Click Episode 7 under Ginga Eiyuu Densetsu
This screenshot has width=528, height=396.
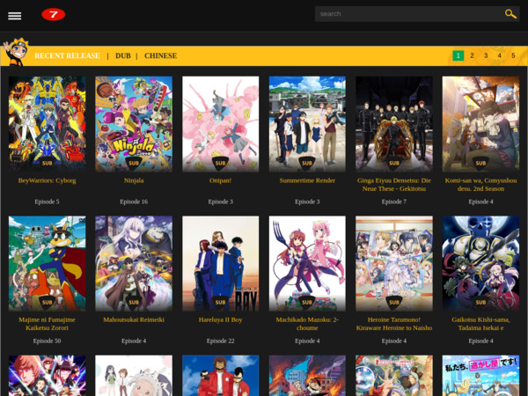[x=394, y=202]
